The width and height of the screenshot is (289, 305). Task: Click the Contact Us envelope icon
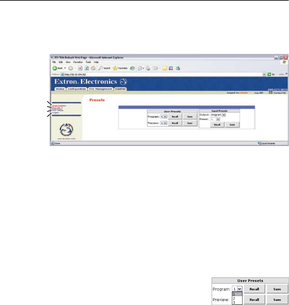point(270,92)
